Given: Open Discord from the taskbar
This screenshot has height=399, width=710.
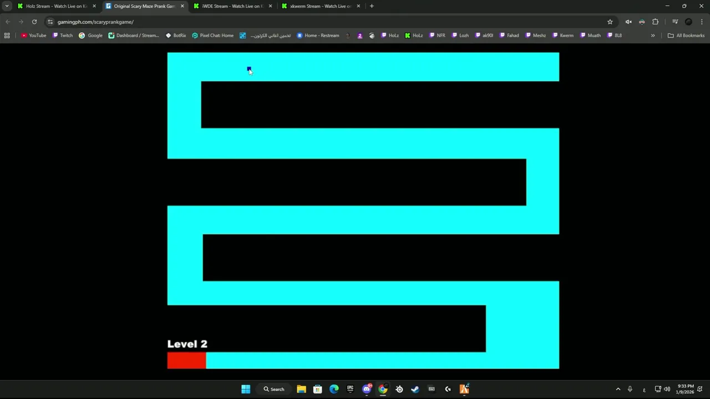Looking at the screenshot, I should click(367, 389).
